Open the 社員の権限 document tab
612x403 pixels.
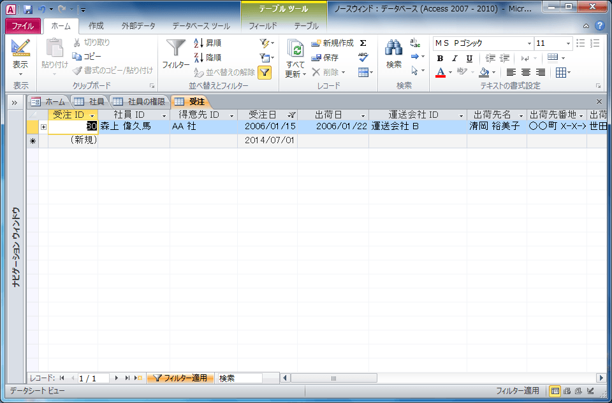pos(142,102)
